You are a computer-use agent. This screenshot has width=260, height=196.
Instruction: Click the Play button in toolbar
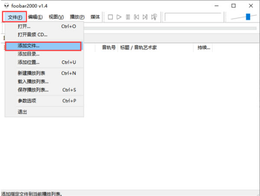pyautogui.click(x=119, y=17)
